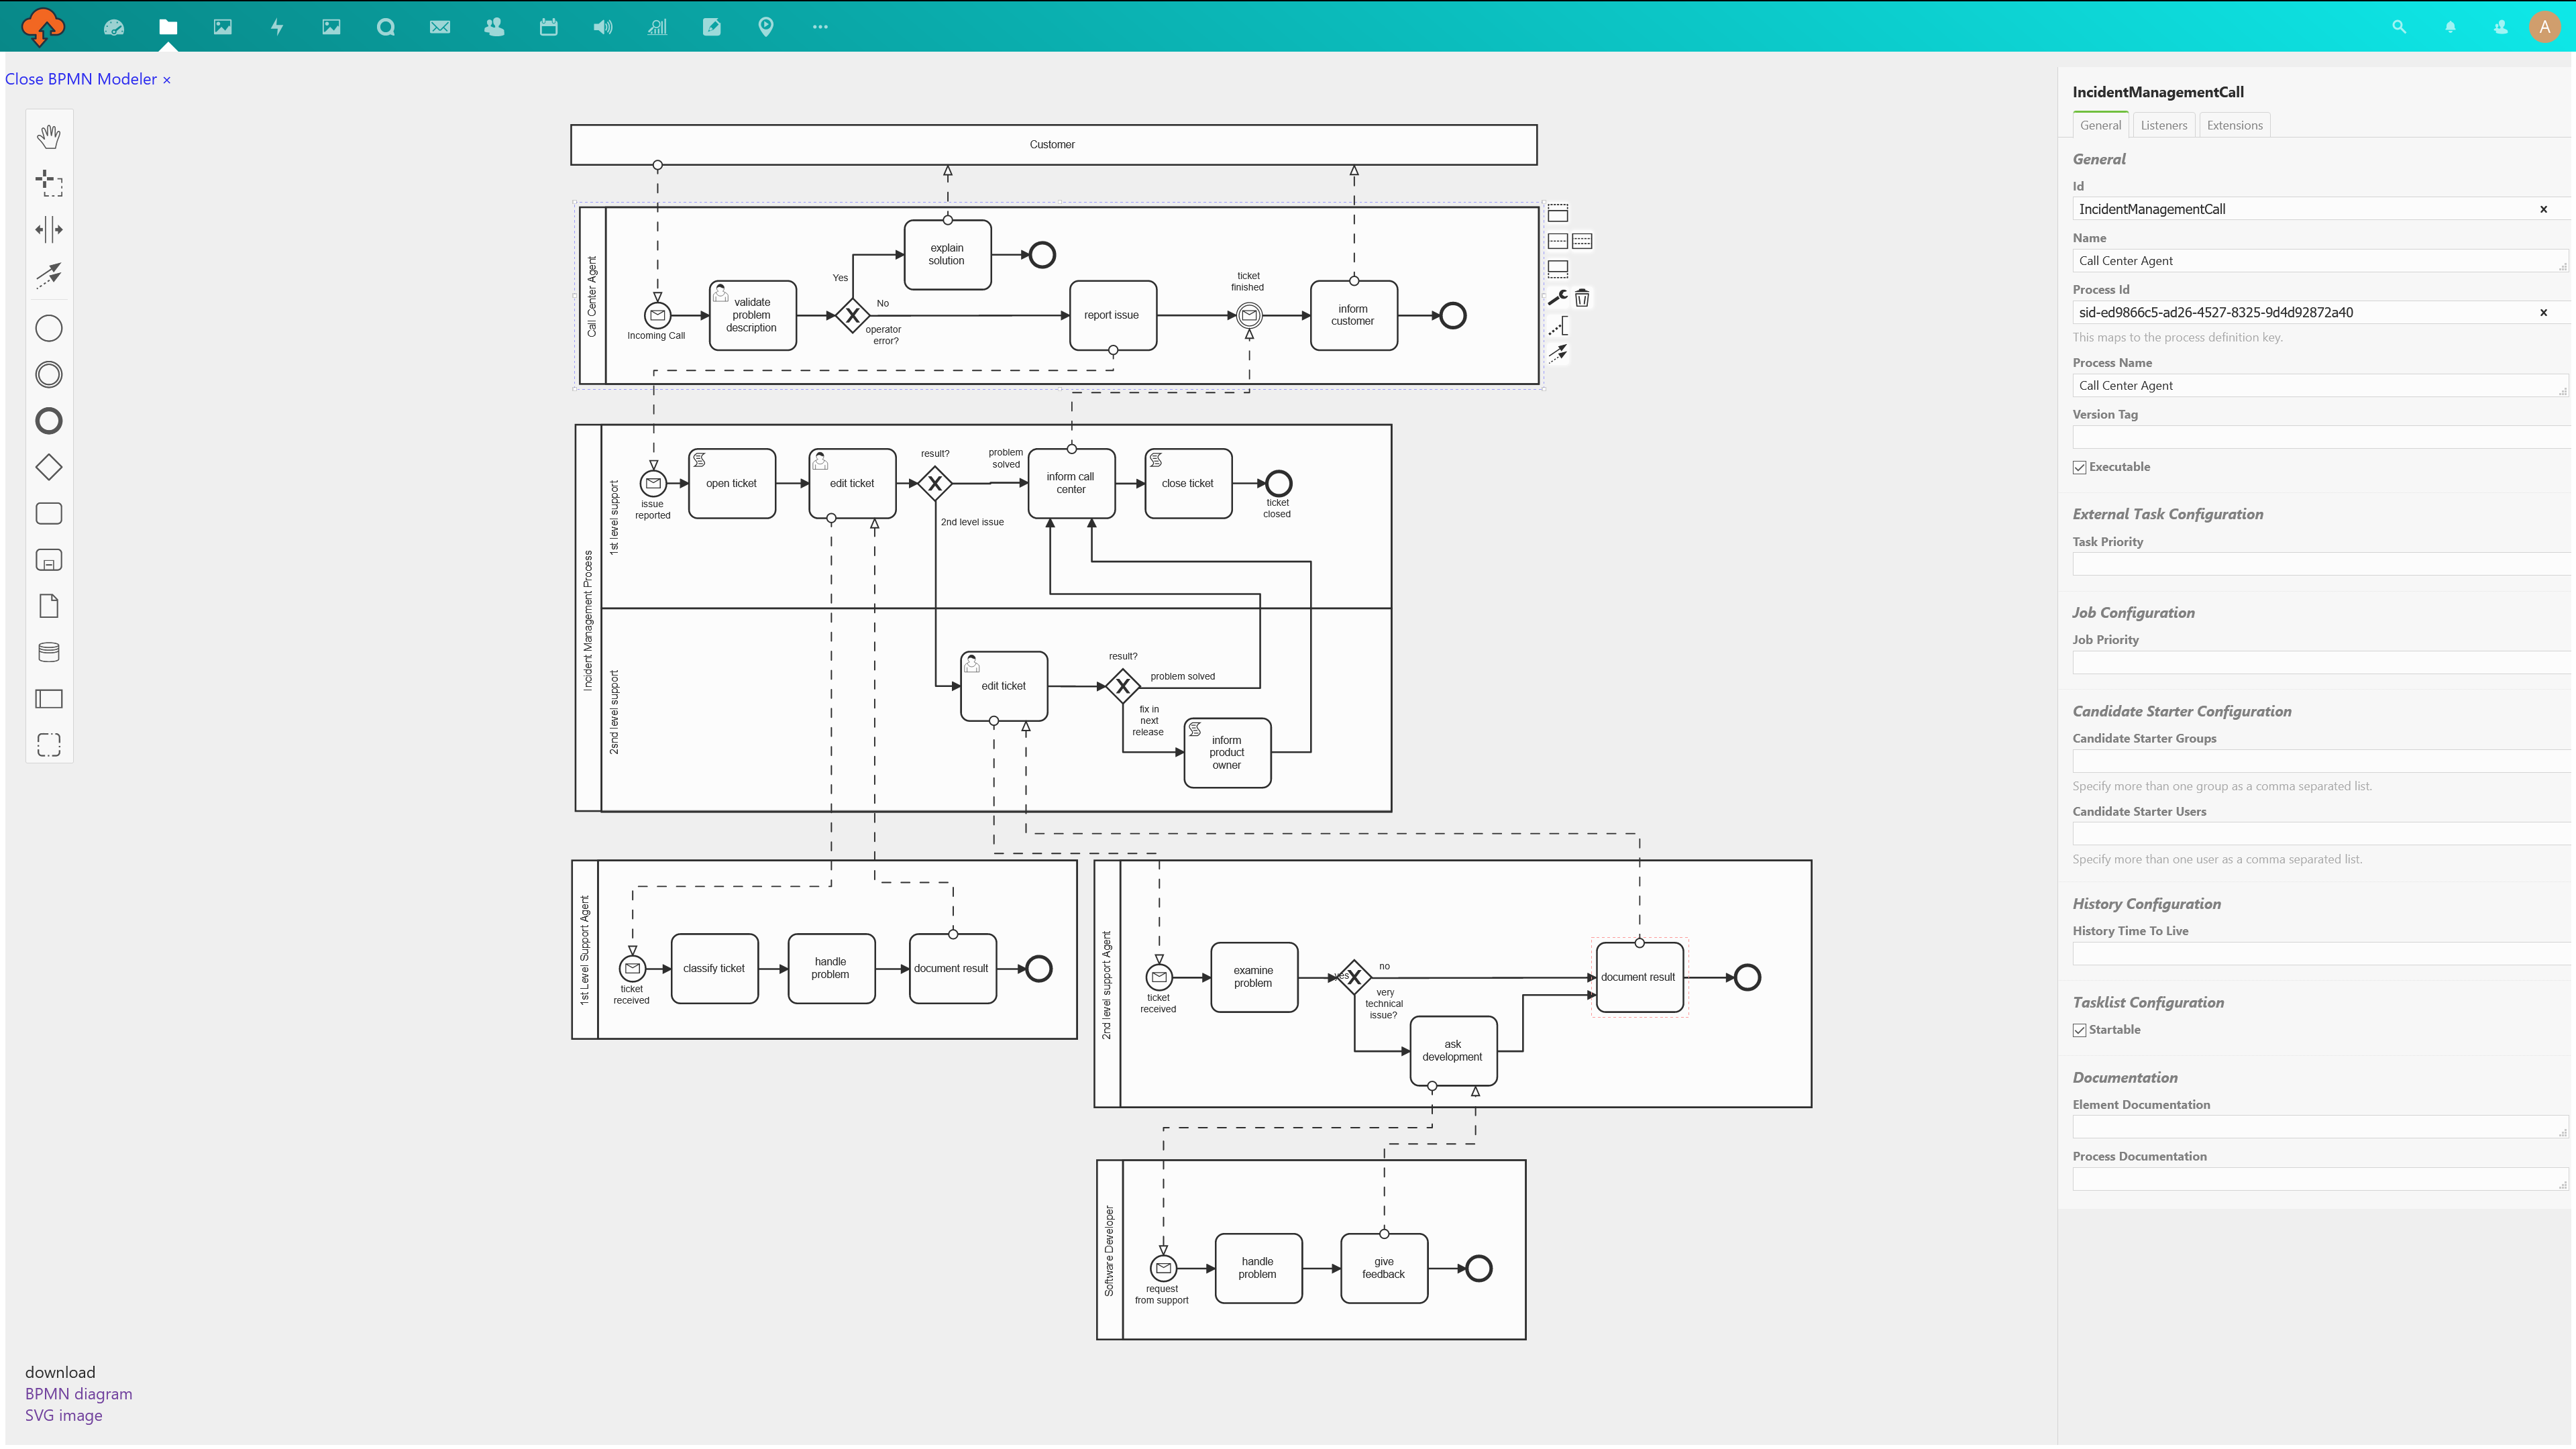The width and height of the screenshot is (2576, 1449).
Task: Open the lightning bolt activity icon
Action: point(277,27)
